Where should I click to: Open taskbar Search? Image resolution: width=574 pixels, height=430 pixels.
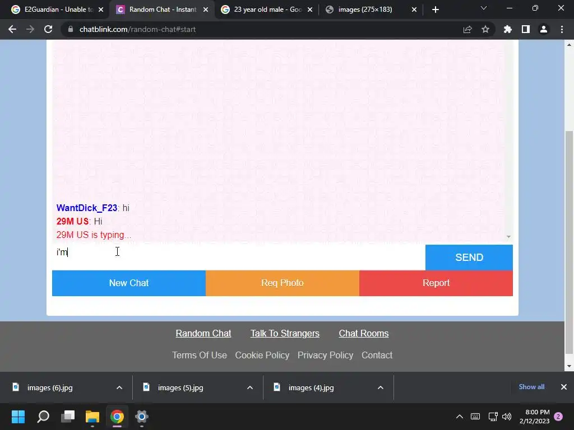(43, 417)
